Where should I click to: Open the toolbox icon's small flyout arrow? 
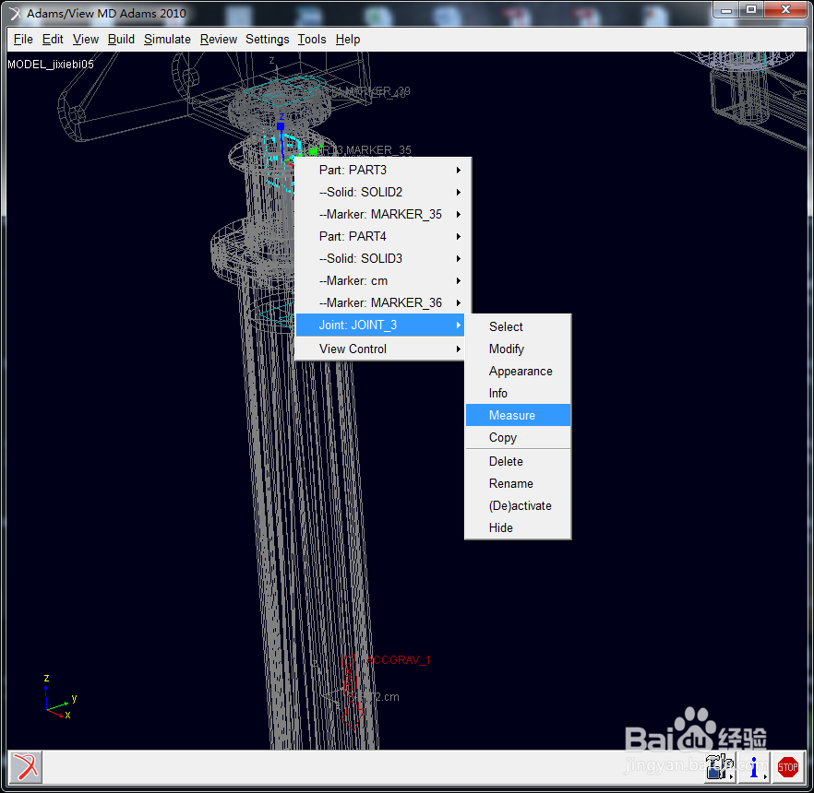click(731, 776)
